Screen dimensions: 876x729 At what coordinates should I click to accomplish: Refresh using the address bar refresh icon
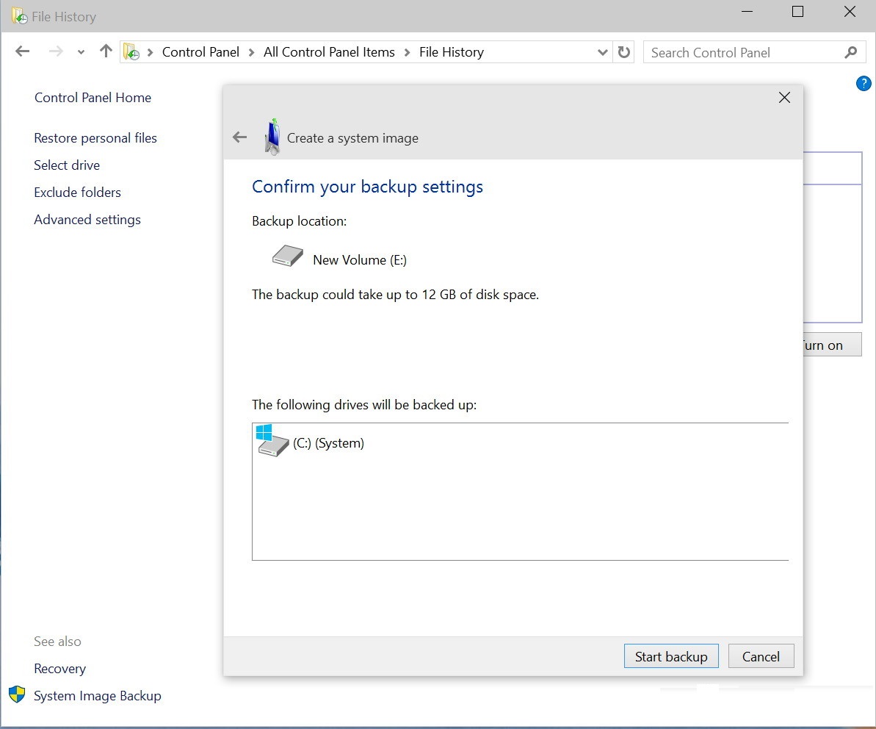pos(623,51)
